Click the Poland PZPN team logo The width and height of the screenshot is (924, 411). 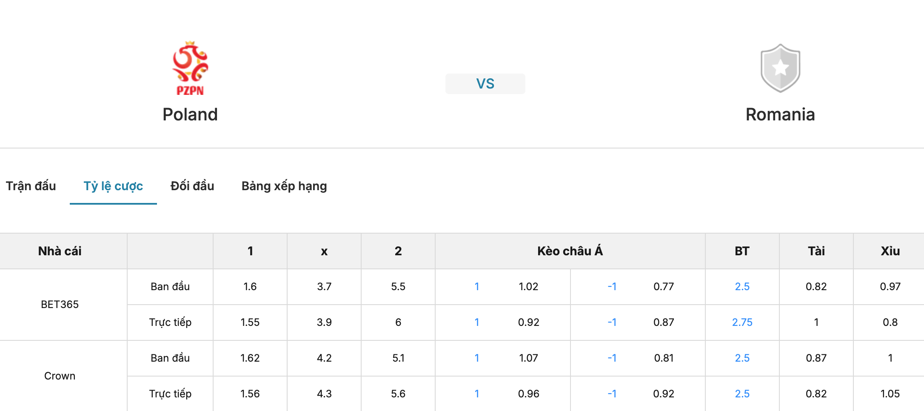point(190,68)
